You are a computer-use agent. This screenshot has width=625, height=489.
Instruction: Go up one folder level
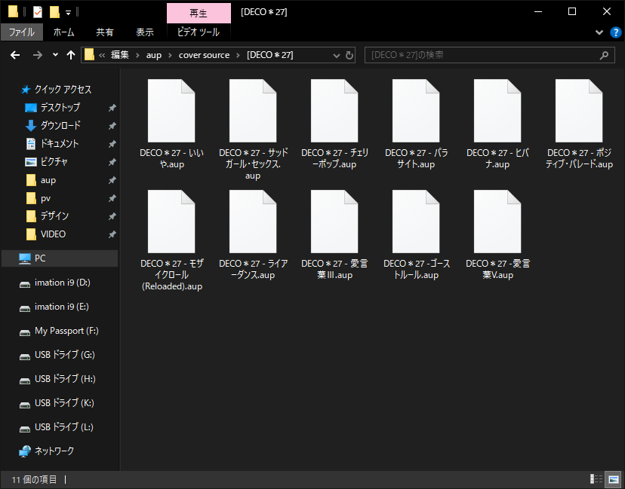[x=71, y=55]
